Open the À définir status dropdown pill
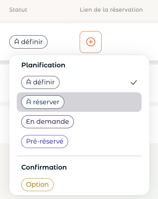 28,42
